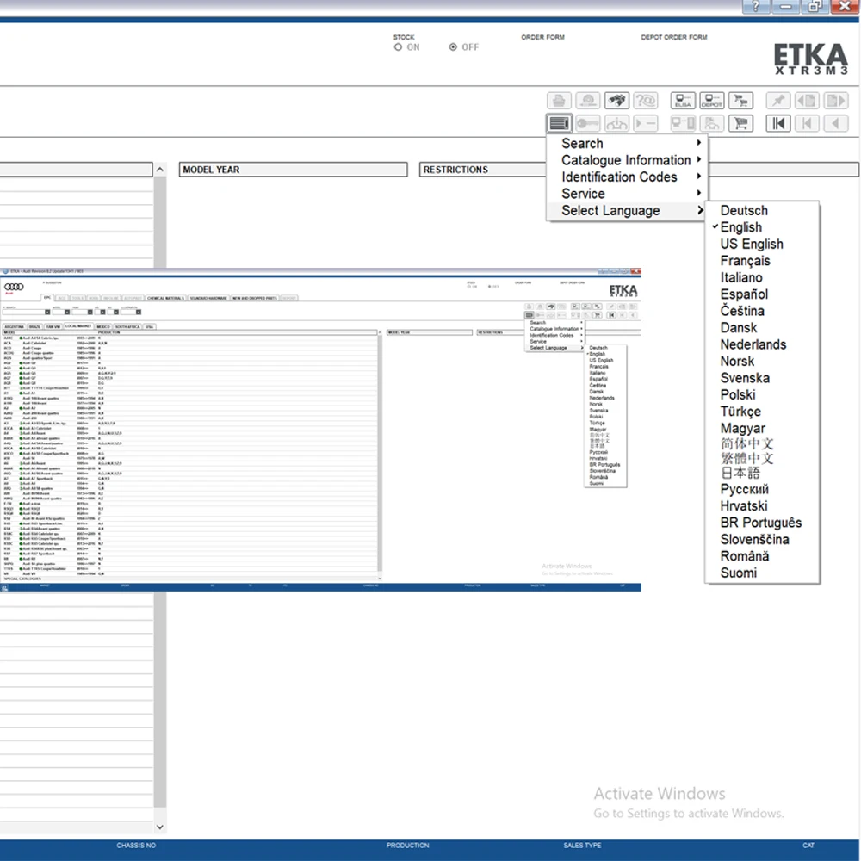Select Dansk language
861x861 pixels.
(x=739, y=328)
